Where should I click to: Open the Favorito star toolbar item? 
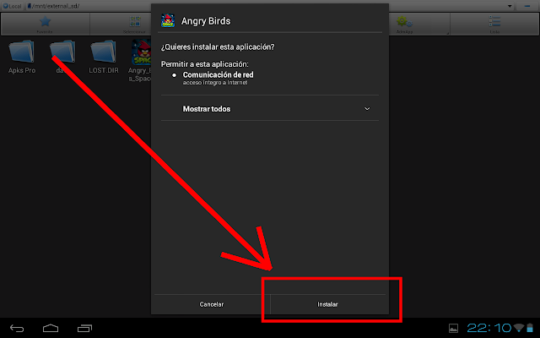[x=45, y=25]
